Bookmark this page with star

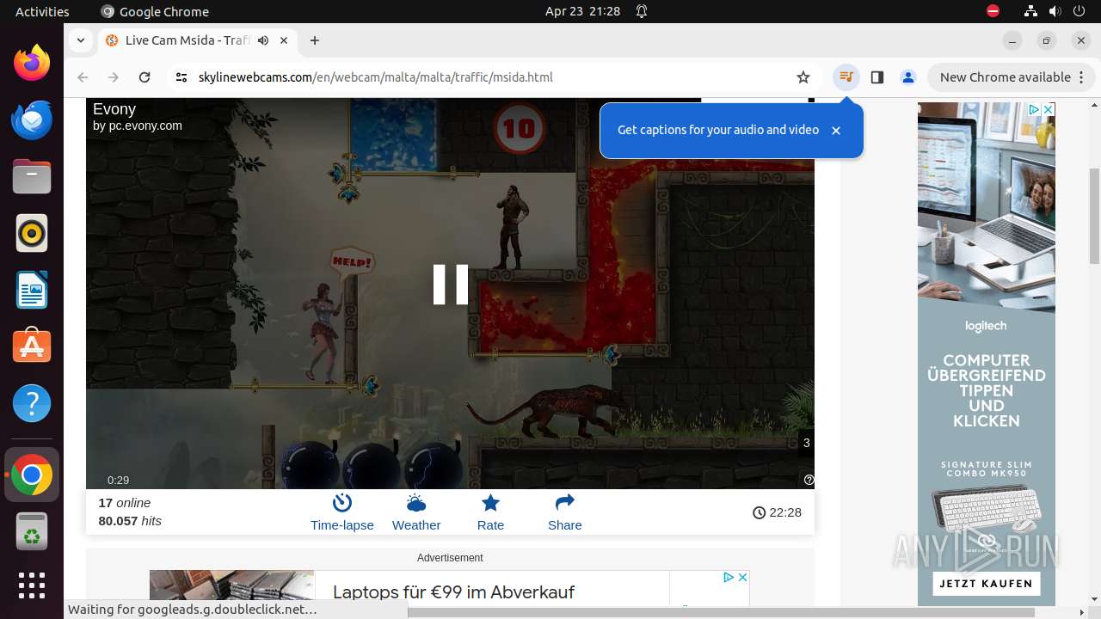[803, 77]
